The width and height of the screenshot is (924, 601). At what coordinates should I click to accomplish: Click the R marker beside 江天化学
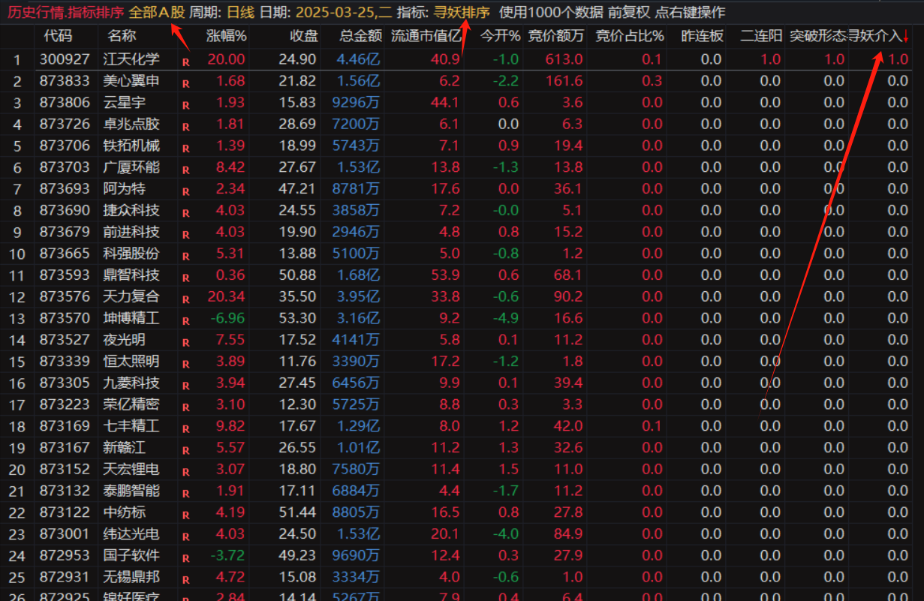tap(185, 62)
